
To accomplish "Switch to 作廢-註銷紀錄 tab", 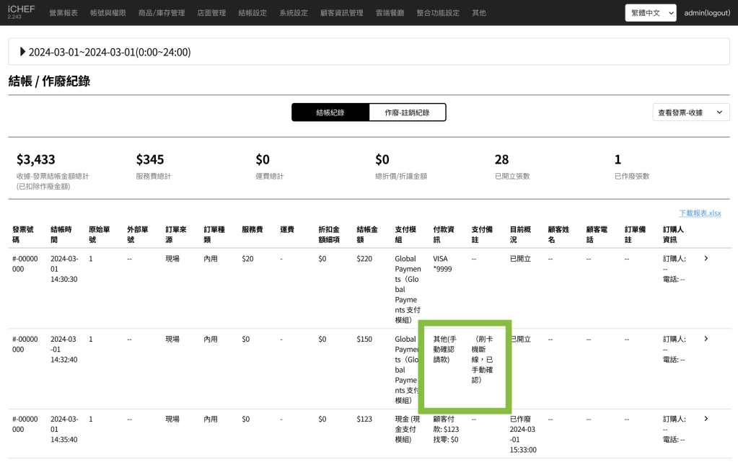I will [x=407, y=112].
